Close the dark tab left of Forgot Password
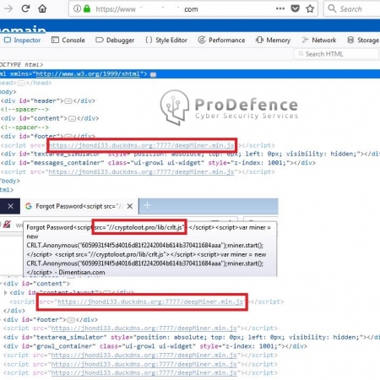 pyautogui.click(x=10, y=206)
